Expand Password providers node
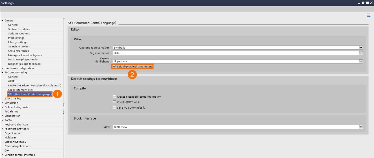374x158 pixels. click(2, 129)
